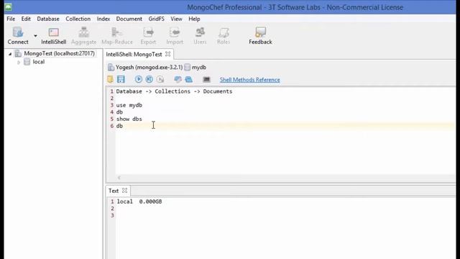The height and width of the screenshot is (259, 460).
Task: Click second of the two blue stacked-panel icons
Action: pos(188,79)
